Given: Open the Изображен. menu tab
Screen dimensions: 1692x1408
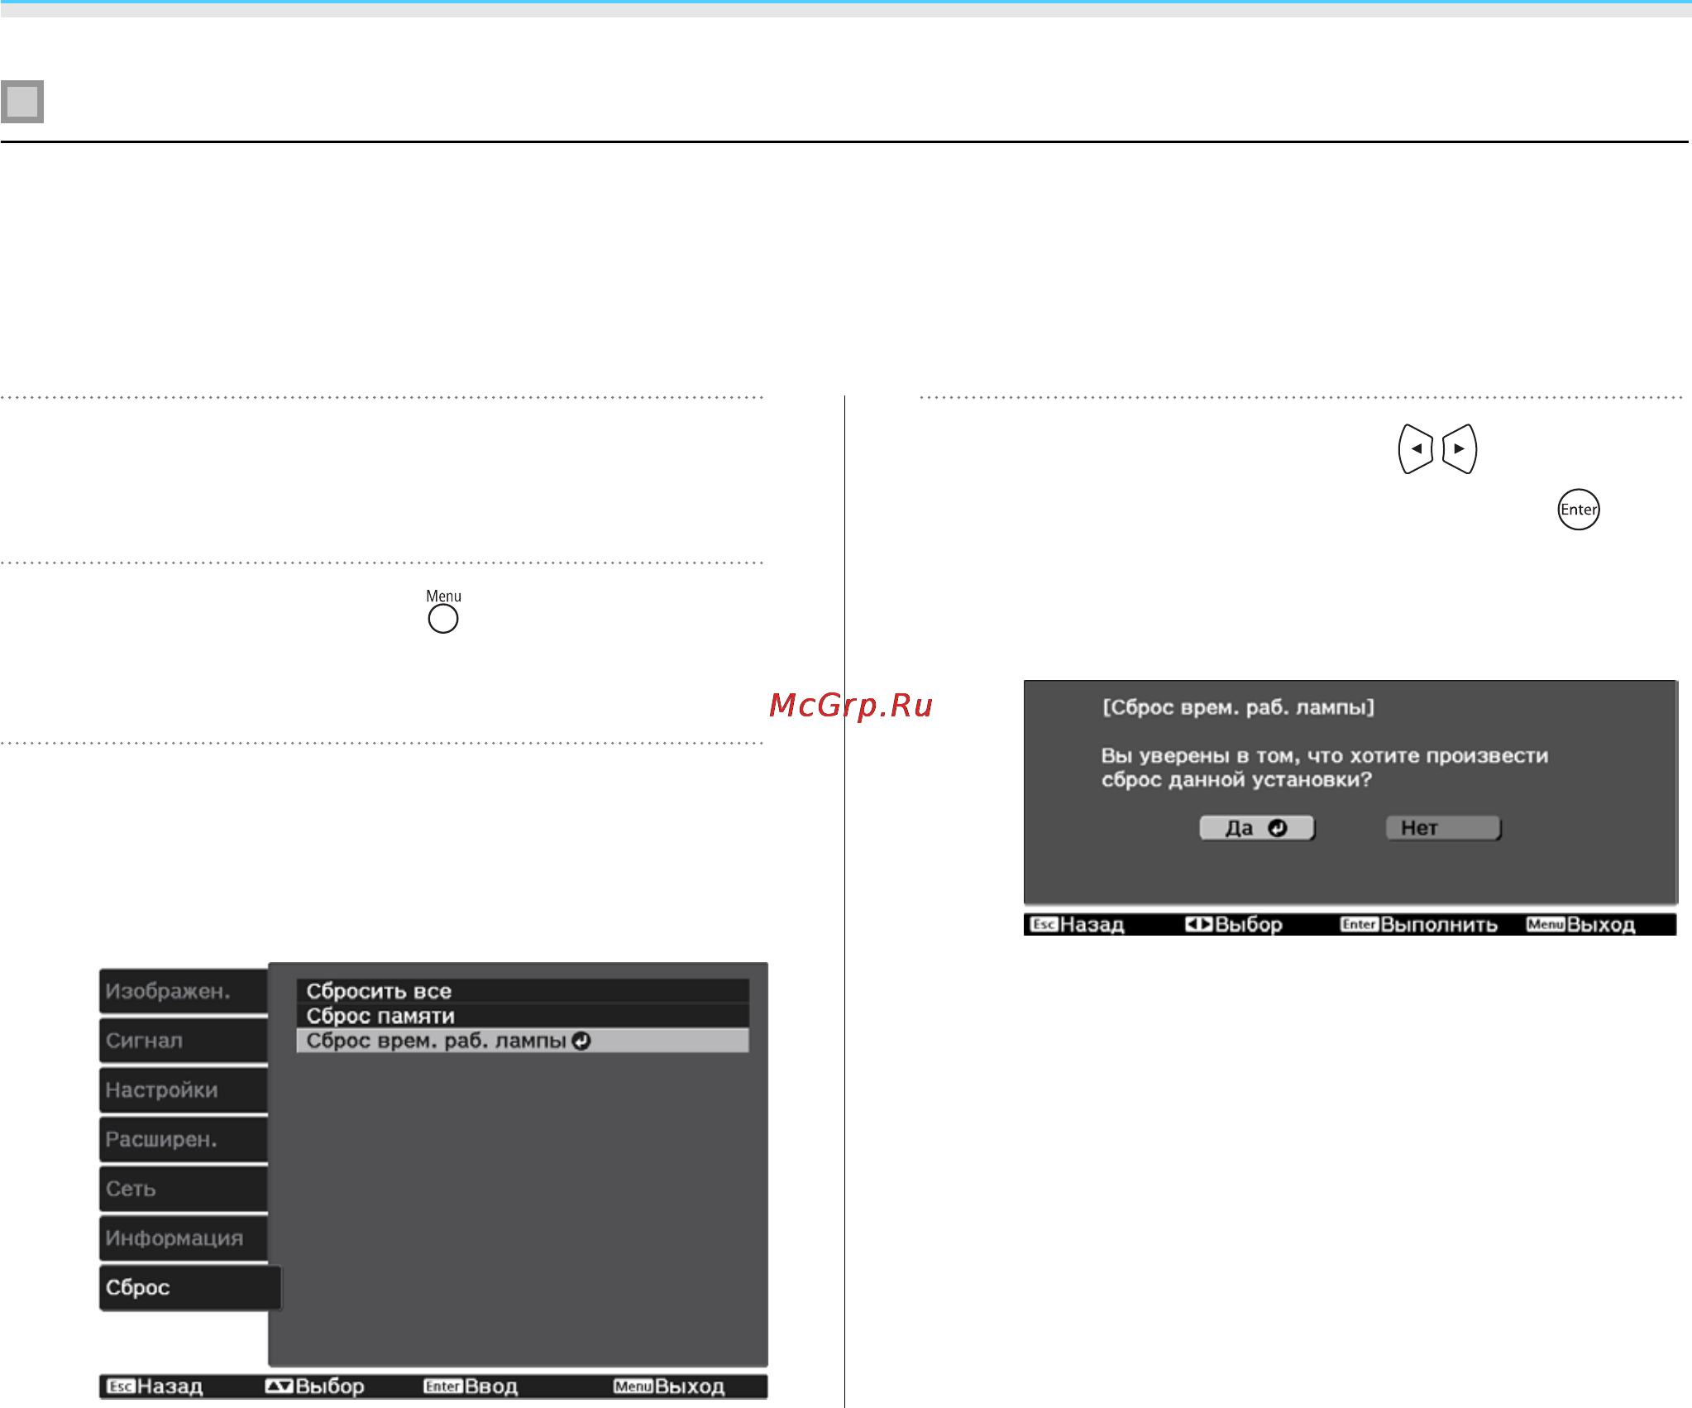Looking at the screenshot, I should pos(184,991).
